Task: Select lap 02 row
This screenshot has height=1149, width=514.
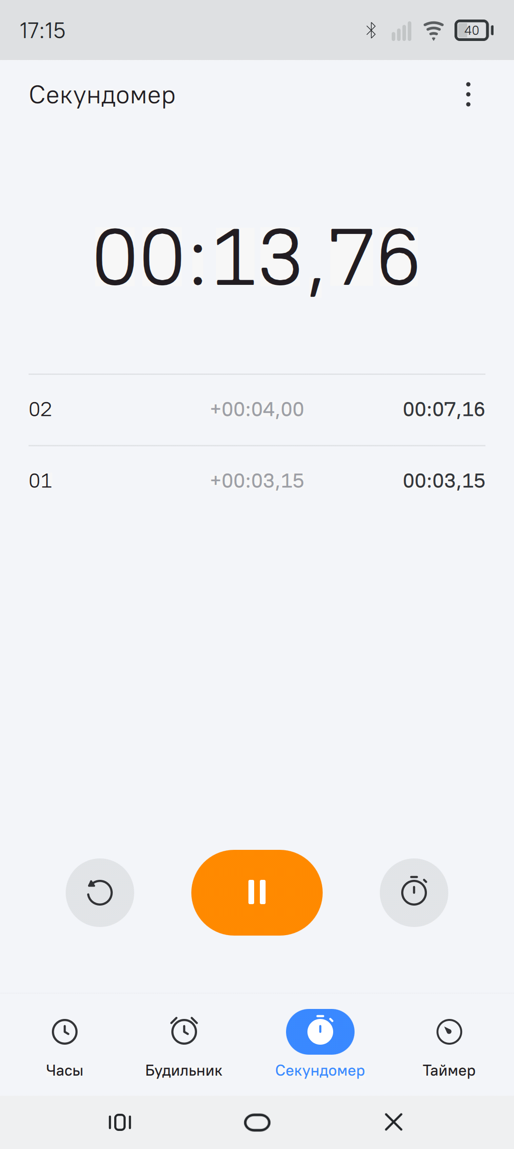Action: tap(257, 410)
